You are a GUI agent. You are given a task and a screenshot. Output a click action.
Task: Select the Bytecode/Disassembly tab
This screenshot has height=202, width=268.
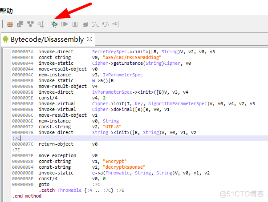click(x=47, y=40)
